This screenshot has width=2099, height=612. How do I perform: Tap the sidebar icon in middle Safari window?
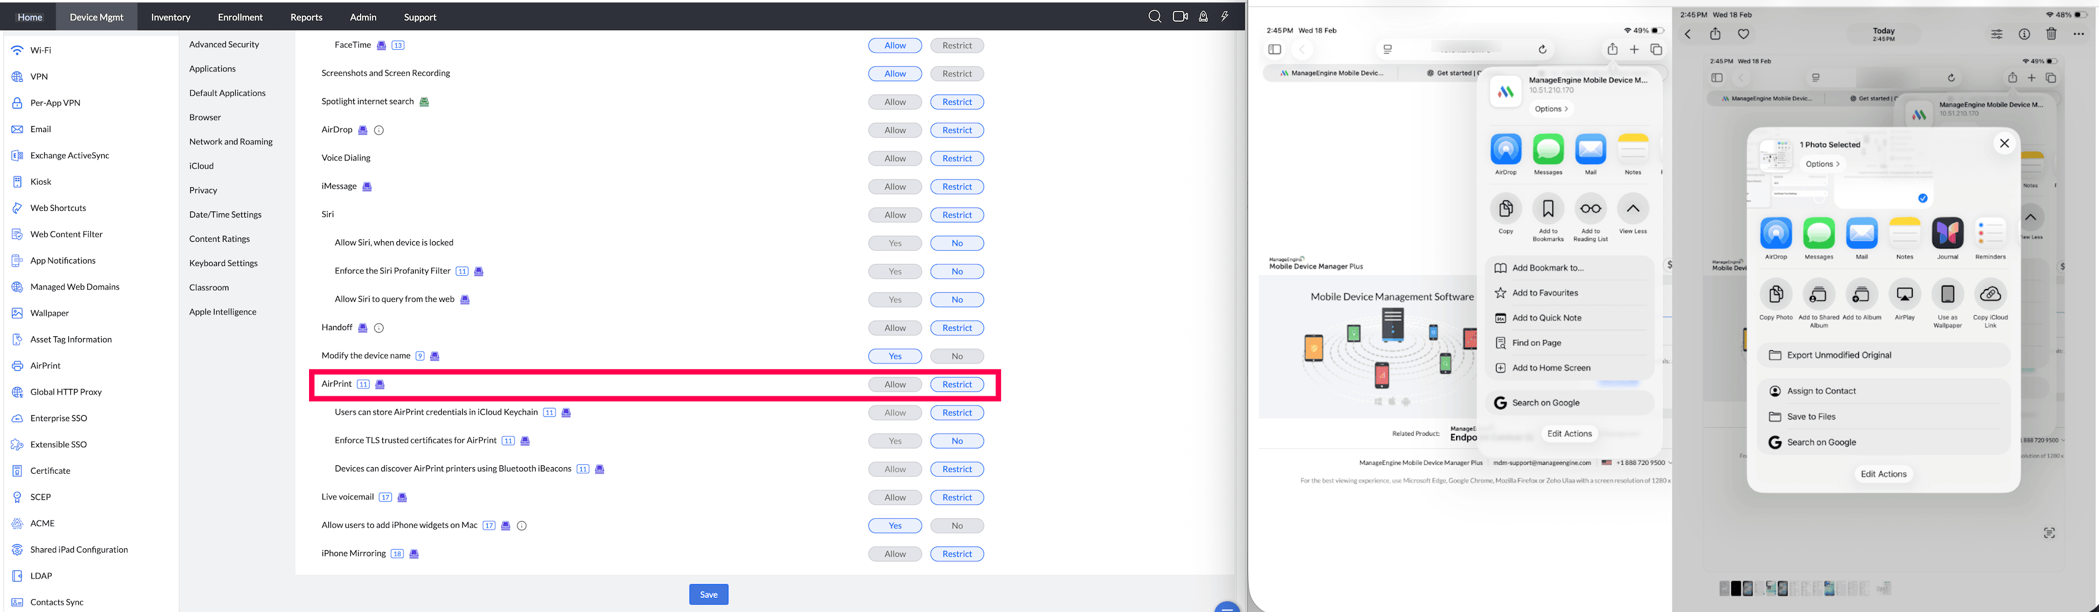tap(1275, 50)
